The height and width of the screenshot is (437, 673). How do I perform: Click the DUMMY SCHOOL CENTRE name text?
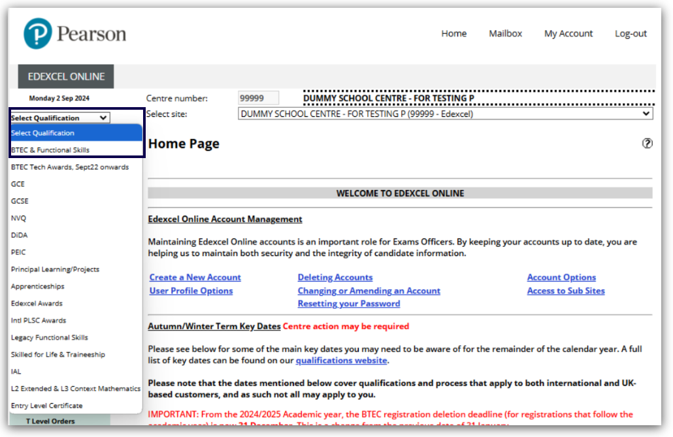(x=388, y=98)
